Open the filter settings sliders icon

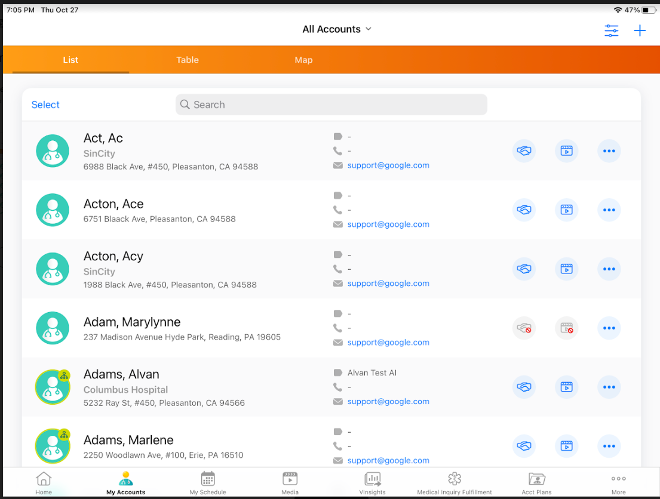(611, 31)
